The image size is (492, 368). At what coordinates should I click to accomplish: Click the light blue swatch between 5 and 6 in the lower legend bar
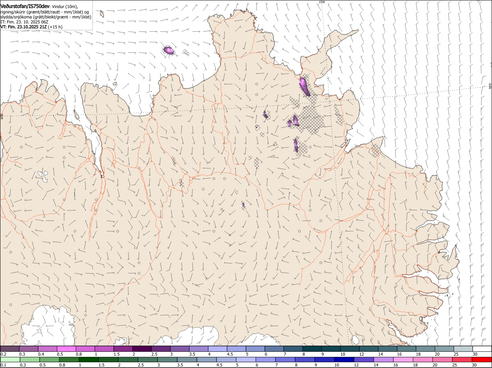pyautogui.click(x=246, y=360)
